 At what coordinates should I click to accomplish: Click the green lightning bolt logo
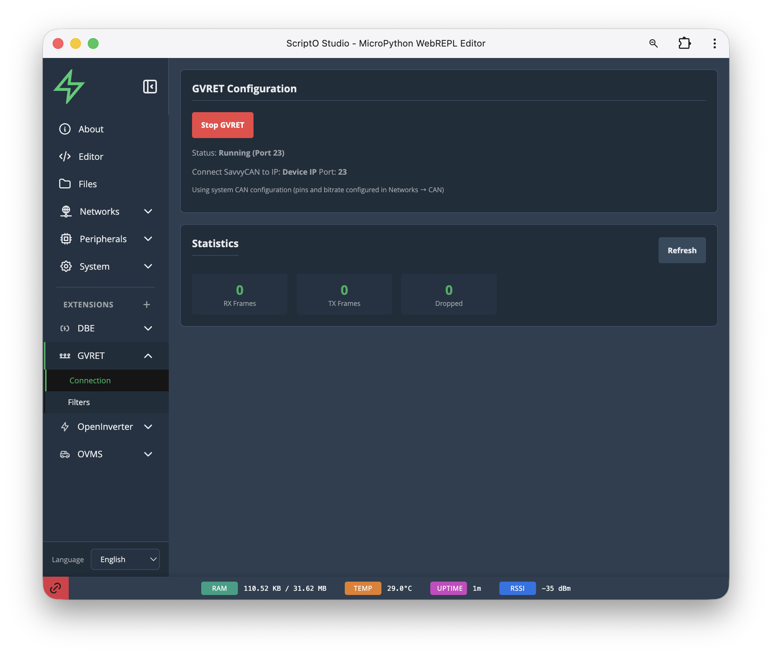(69, 87)
